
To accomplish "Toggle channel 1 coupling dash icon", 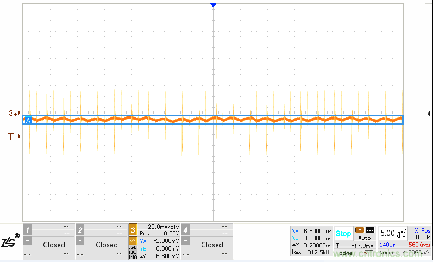I will point(27,240).
